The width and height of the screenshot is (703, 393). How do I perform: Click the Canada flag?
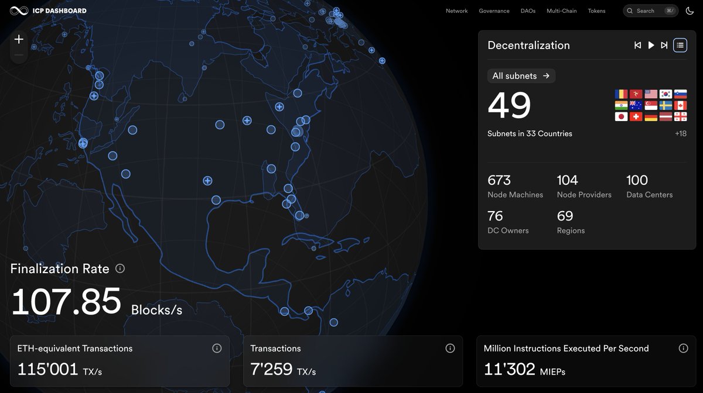coord(681,105)
